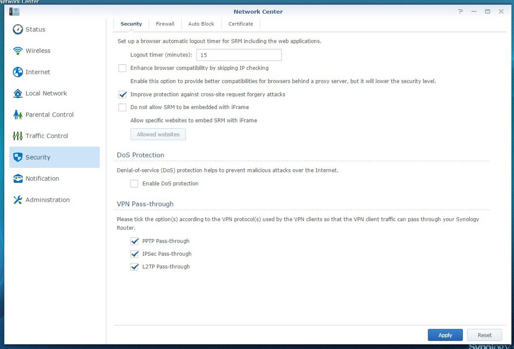This screenshot has height=349, width=514.
Task: Switch to the Auto Block tab
Action: pyautogui.click(x=201, y=24)
